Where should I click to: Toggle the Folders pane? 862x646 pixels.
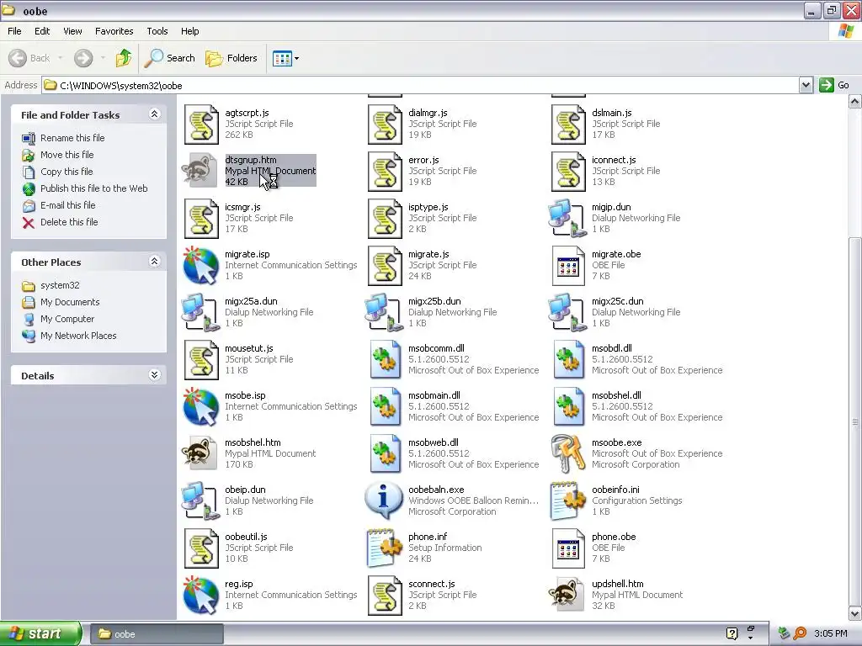[x=231, y=58]
